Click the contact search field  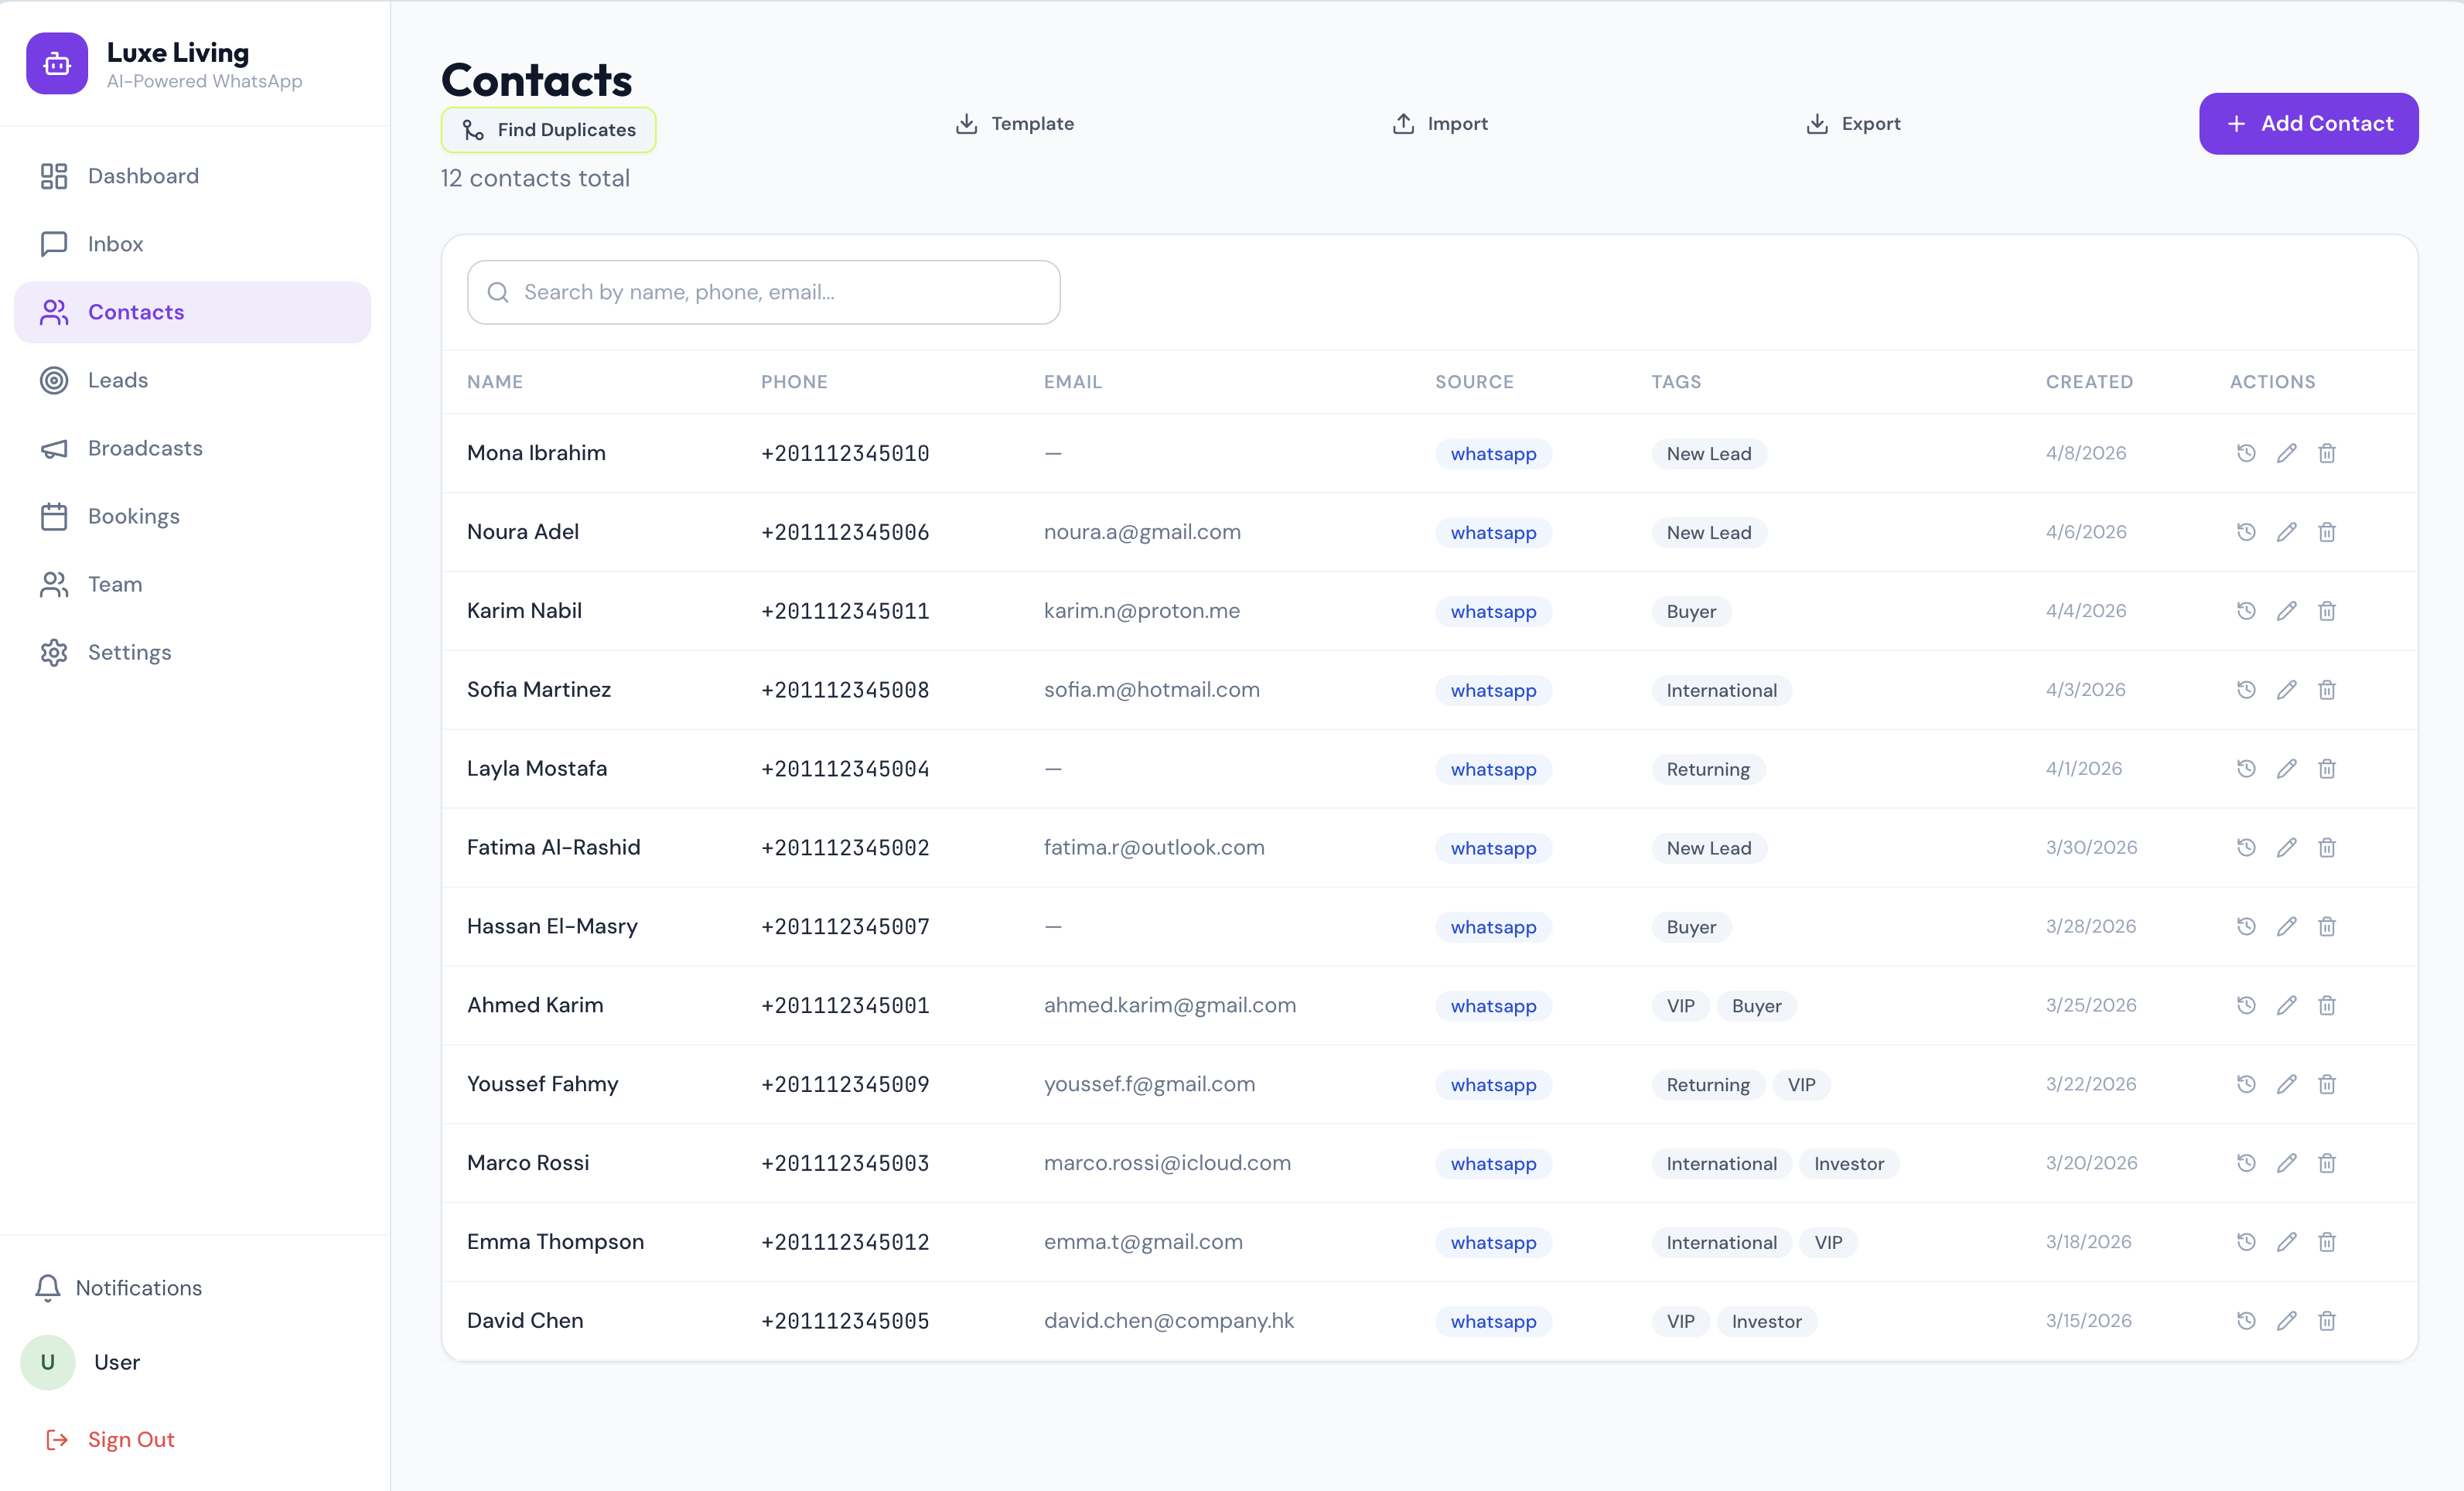763,292
